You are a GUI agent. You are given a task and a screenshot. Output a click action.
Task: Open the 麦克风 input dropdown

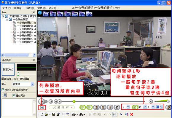point(32,84)
